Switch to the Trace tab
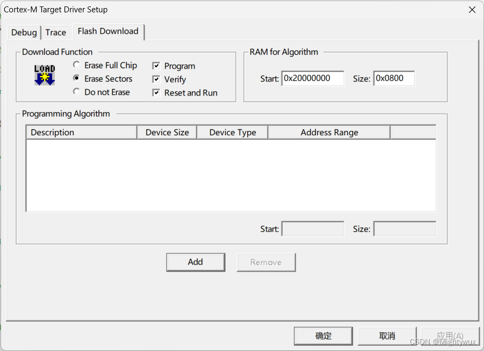 pos(56,32)
